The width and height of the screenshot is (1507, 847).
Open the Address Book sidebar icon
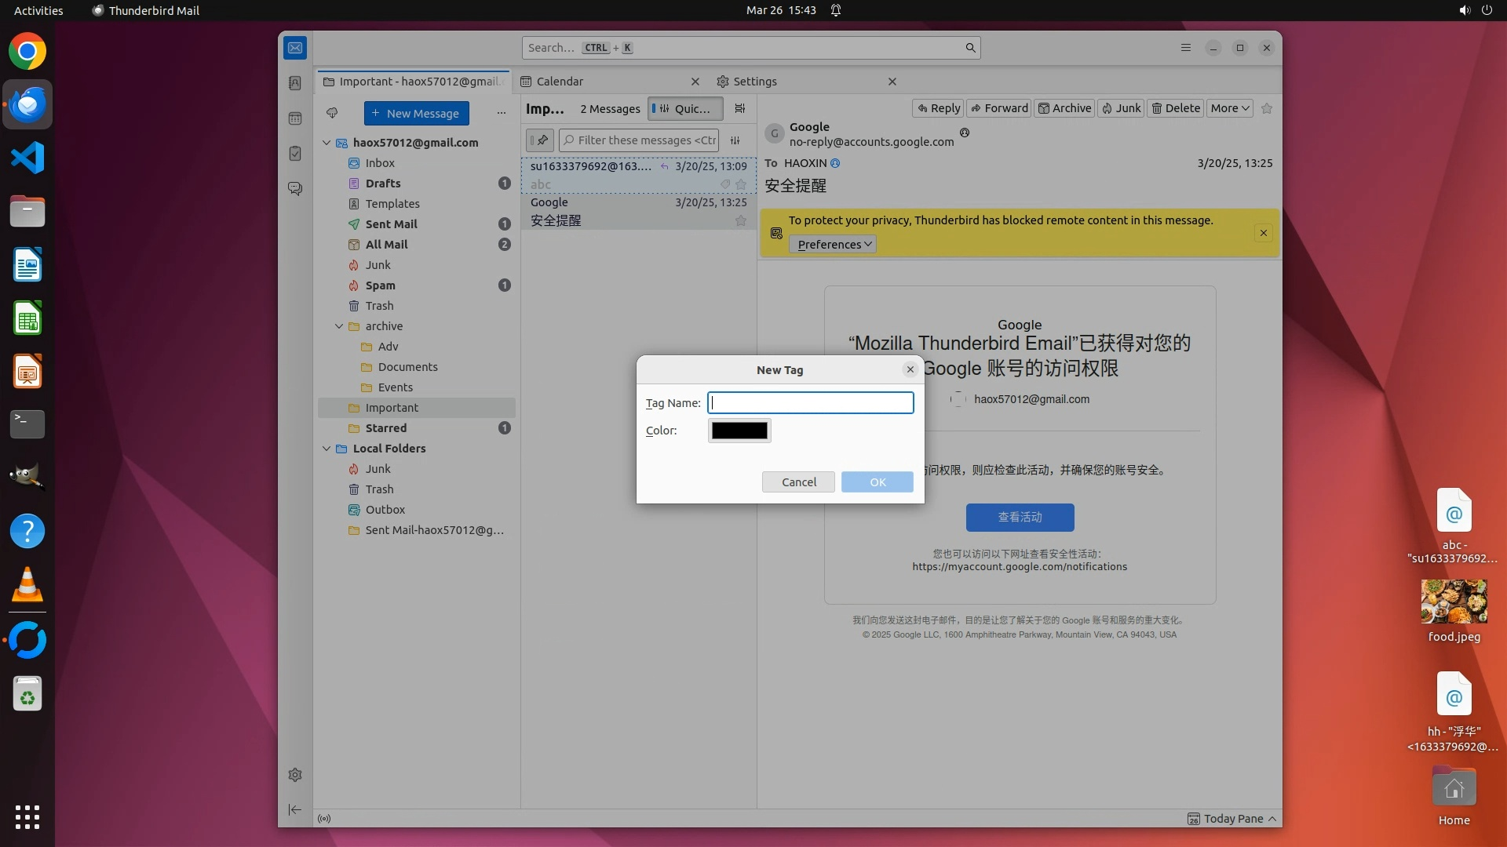point(295,83)
